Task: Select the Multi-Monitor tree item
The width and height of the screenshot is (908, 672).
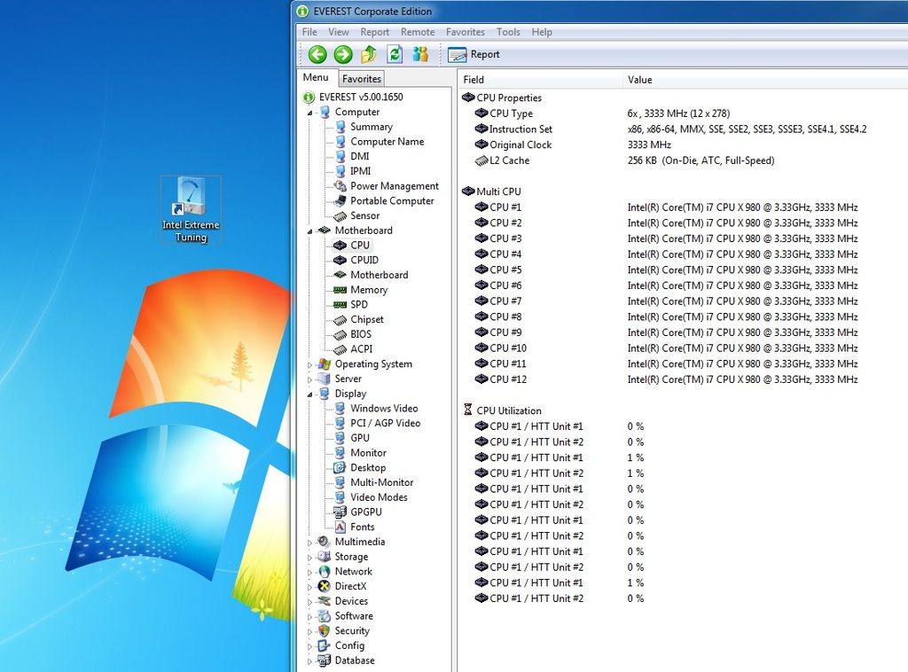Action: [381, 482]
